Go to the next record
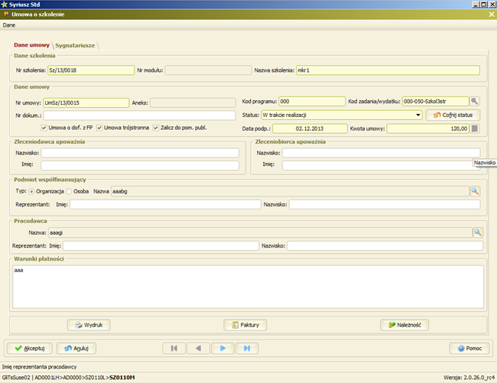Screen dimensions: 497x383 click(x=223, y=348)
